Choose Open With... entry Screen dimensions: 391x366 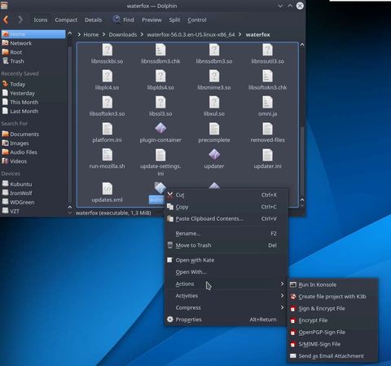[x=226, y=272]
